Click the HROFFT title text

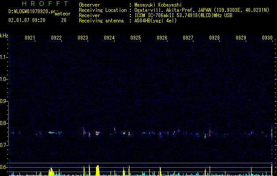[45, 4]
